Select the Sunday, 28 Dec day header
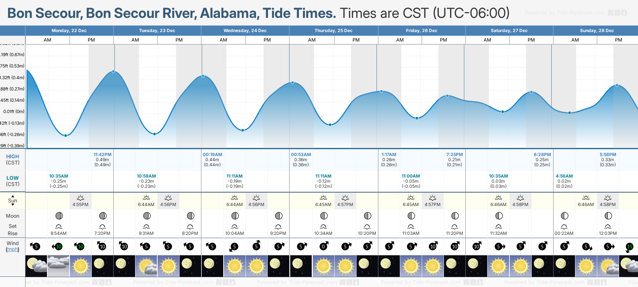 [x=597, y=31]
